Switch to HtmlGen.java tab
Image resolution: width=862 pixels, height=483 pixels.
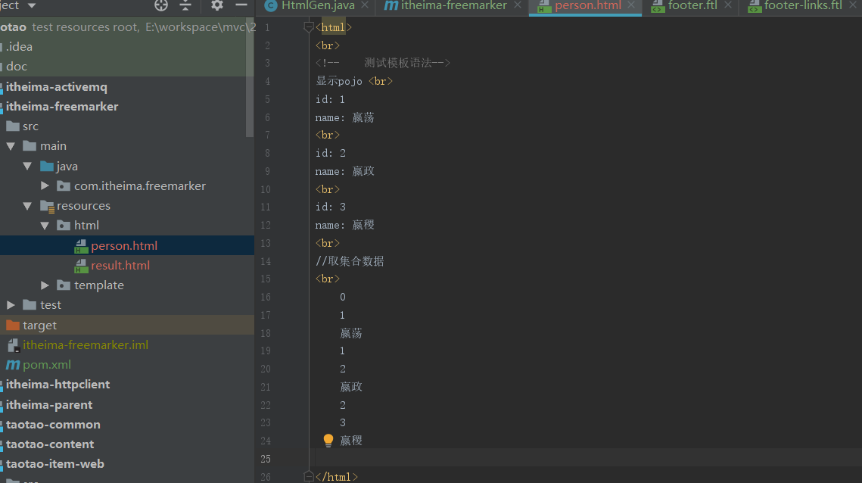(318, 5)
